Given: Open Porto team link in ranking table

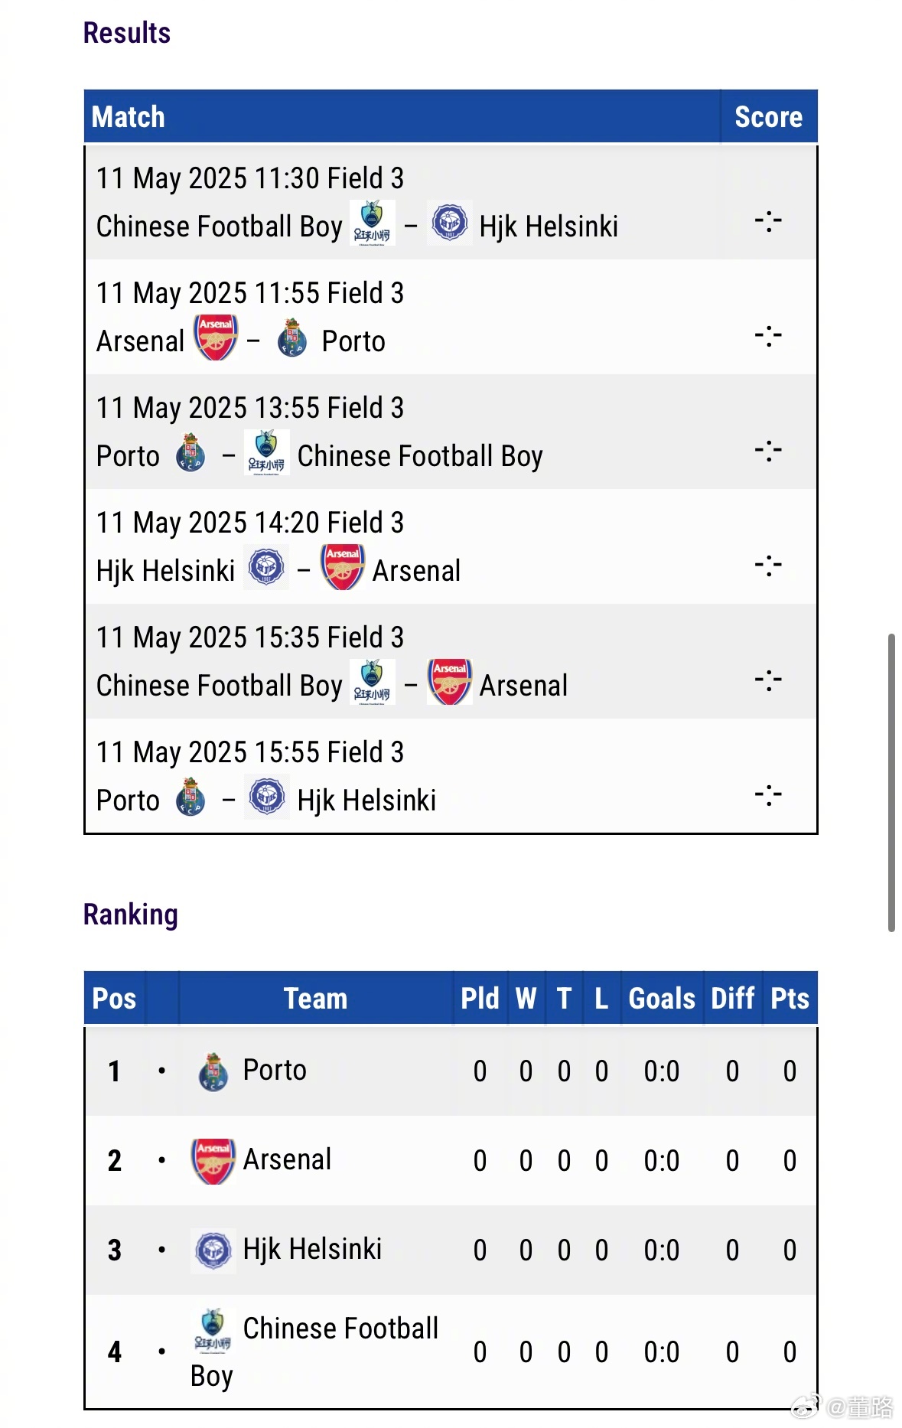Looking at the screenshot, I should click(x=275, y=1070).
